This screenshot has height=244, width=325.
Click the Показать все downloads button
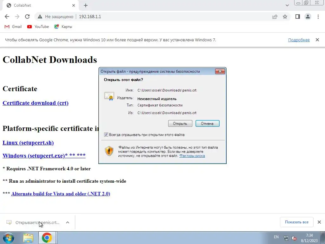tap(297, 222)
